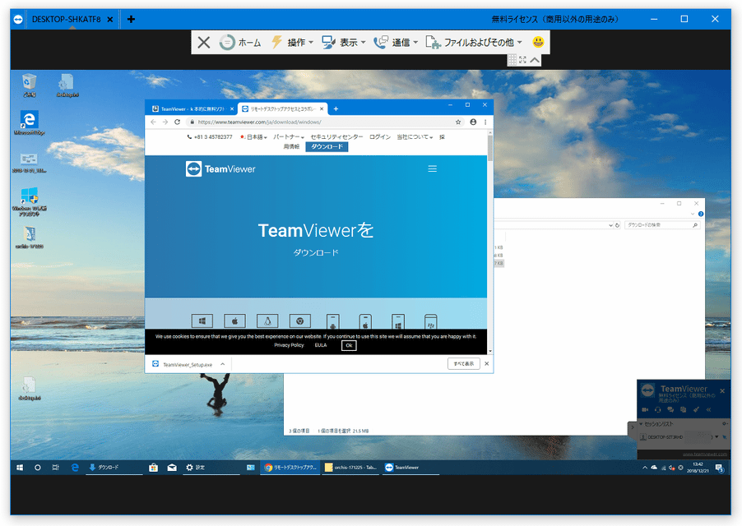Click the fullscreen icon below the toolbar

[522, 60]
